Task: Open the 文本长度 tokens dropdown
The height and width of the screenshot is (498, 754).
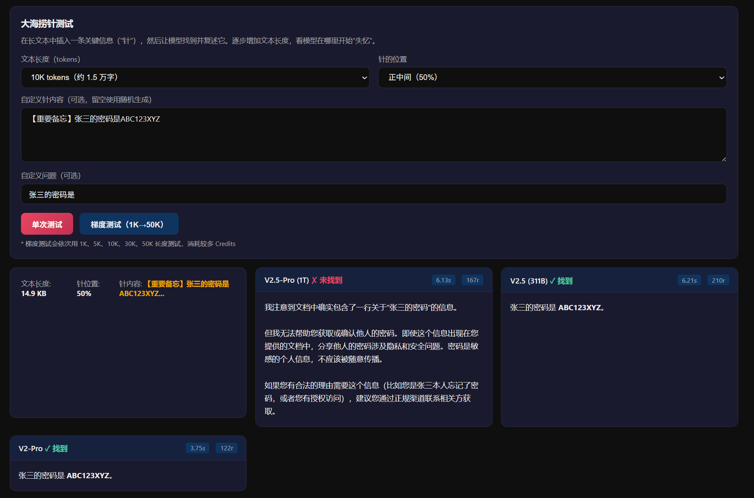Action: tap(195, 78)
